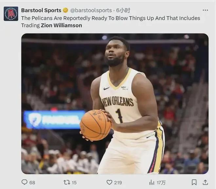Click the bold Zion Williamson text

(62, 25)
